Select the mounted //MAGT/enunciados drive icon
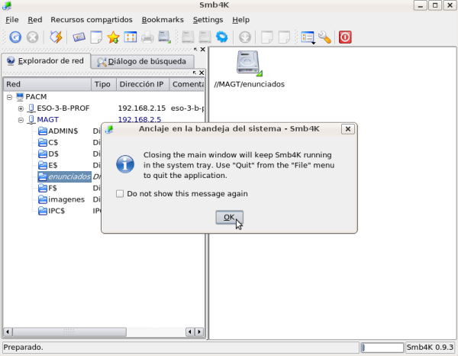 (x=248, y=63)
